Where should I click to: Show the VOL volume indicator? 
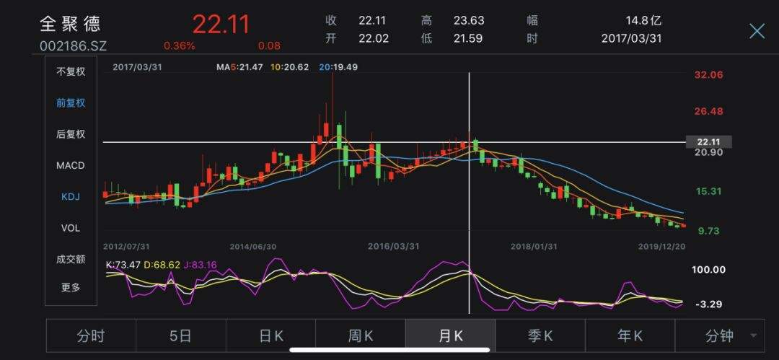pyautogui.click(x=71, y=228)
